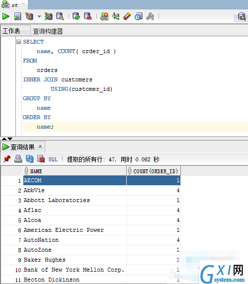Select the American Electric Power cell
This screenshot has width=248, height=284.
75,230
